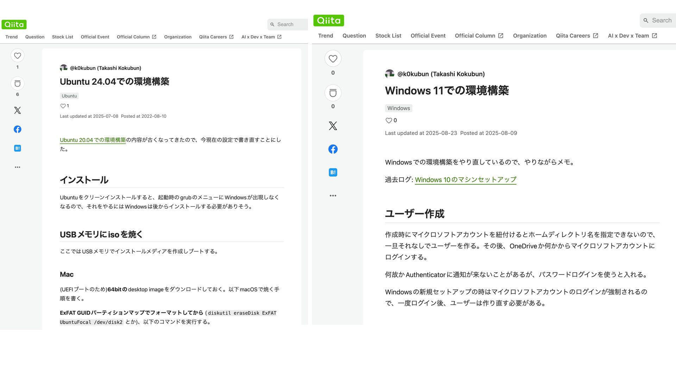
Task: Like the Windows 11 article via heart icon
Action: [333, 59]
